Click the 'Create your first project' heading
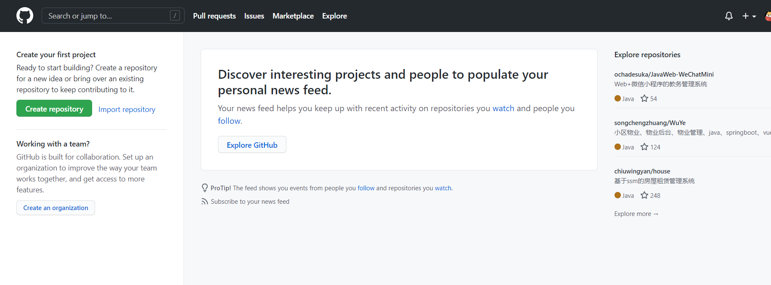Image resolution: width=771 pixels, height=285 pixels. [x=56, y=55]
